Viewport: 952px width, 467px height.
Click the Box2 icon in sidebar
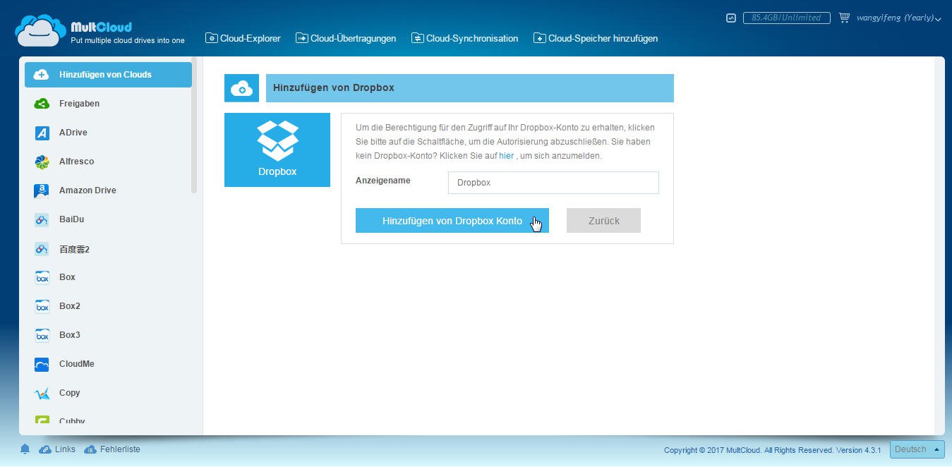click(42, 306)
